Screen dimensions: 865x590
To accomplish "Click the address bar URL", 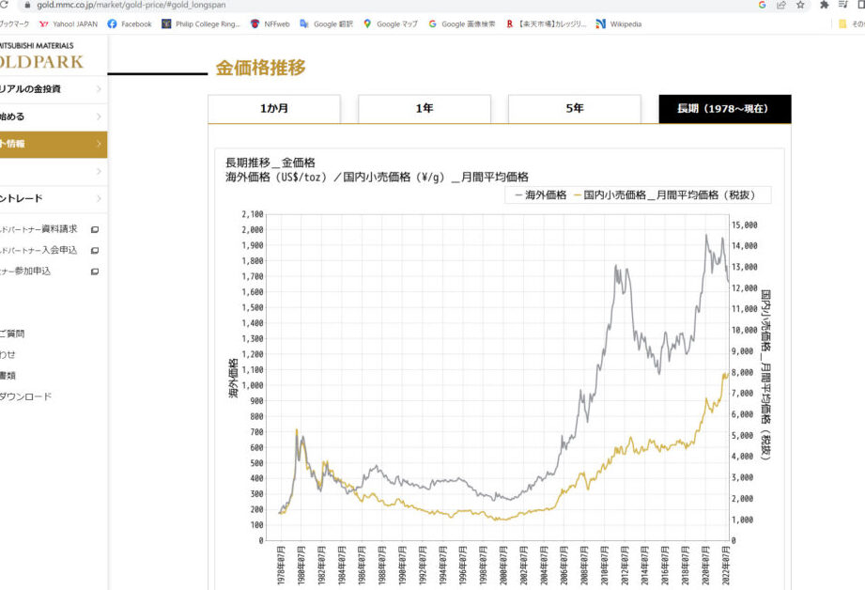I will point(131,5).
